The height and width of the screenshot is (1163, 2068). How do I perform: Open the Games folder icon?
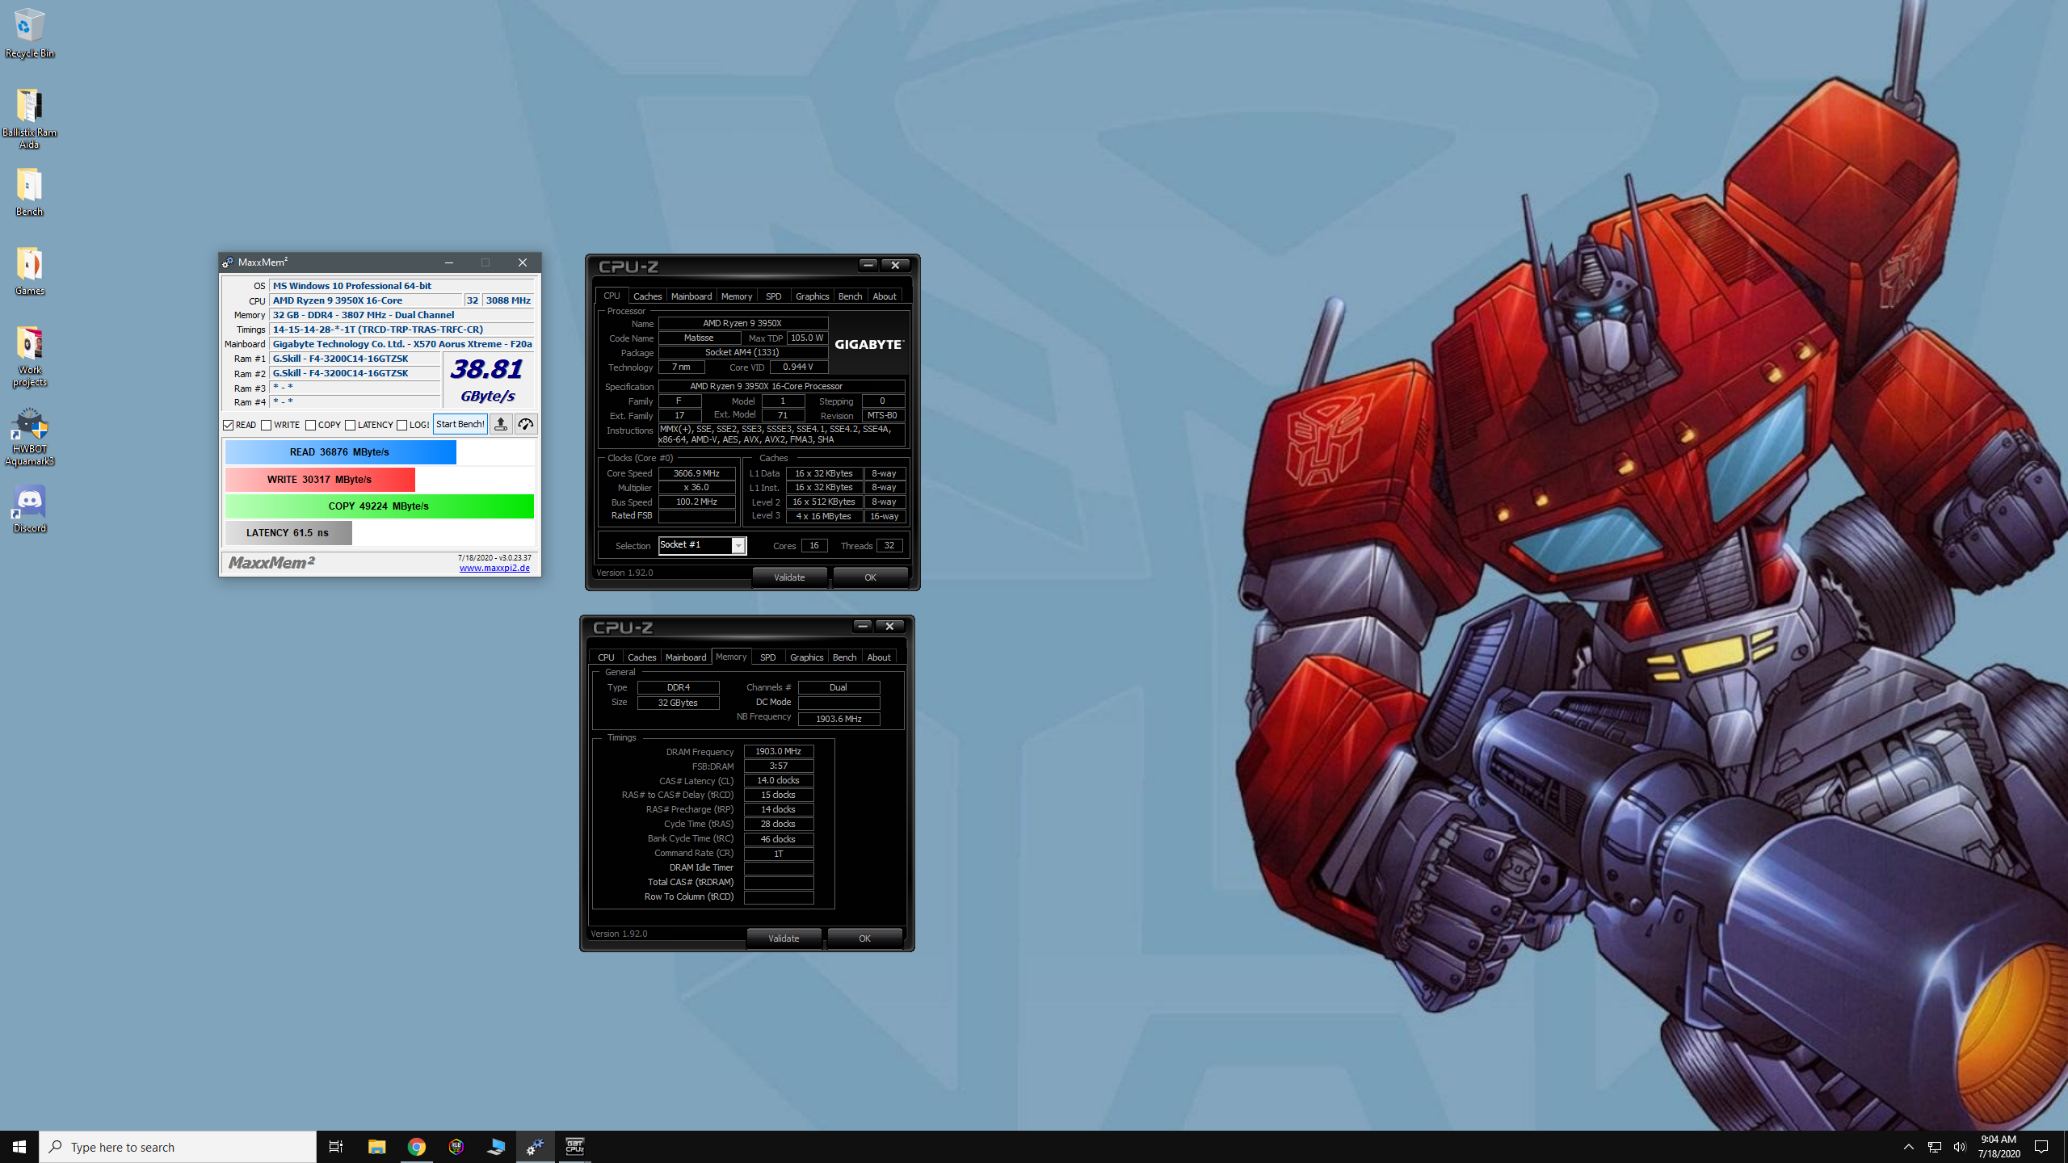29,271
